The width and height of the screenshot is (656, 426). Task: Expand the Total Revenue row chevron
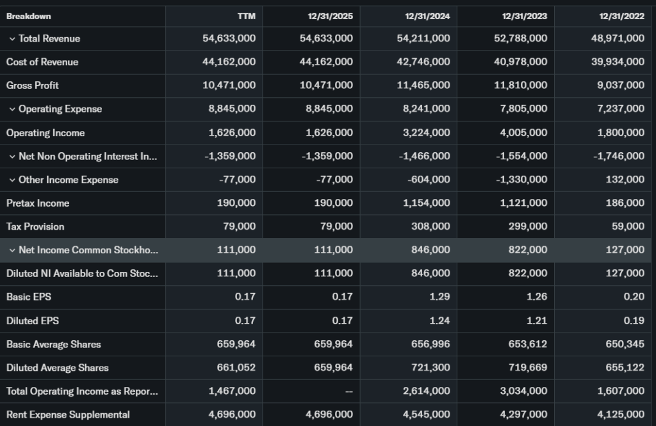(x=12, y=39)
